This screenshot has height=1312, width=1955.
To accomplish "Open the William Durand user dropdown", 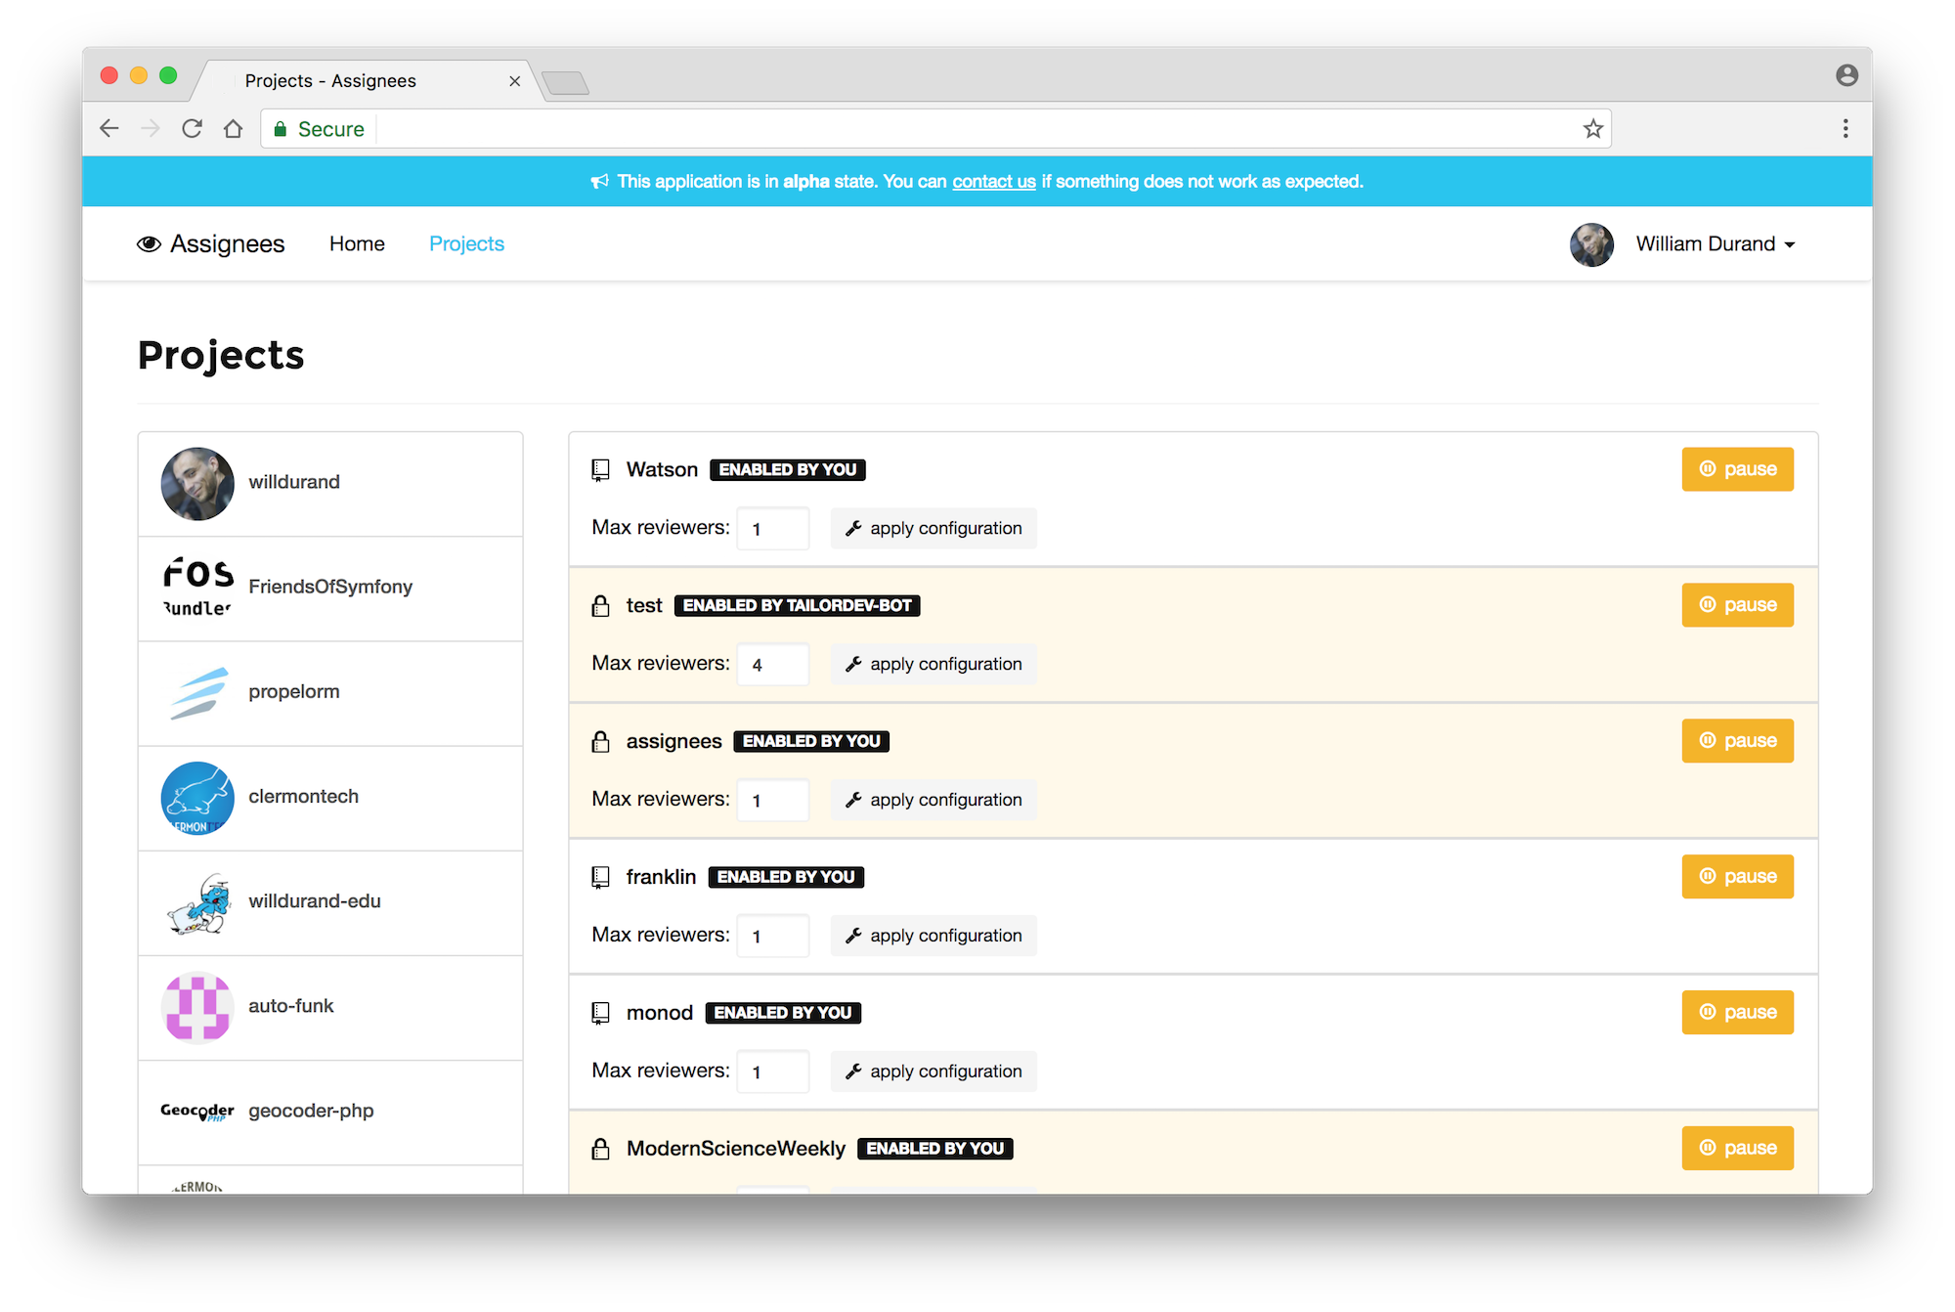I will [x=1716, y=244].
